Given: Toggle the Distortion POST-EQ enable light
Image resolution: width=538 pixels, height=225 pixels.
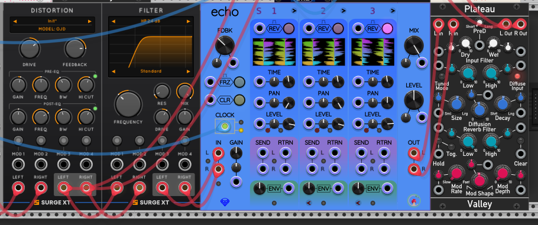Looking at the screenshot, I should click(95, 109).
